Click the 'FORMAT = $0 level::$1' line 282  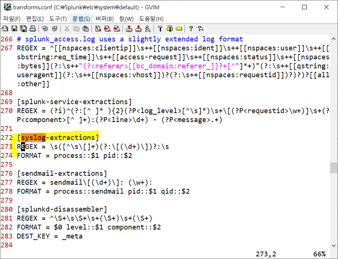(89, 228)
